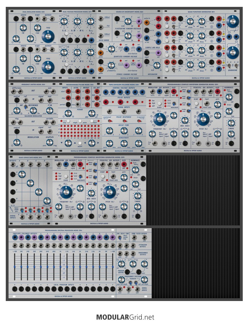Click the QUAD FUNCTION GENERATOR 281t title
Image resolution: width=251 pixels, height=323 pixels.
point(201,12)
